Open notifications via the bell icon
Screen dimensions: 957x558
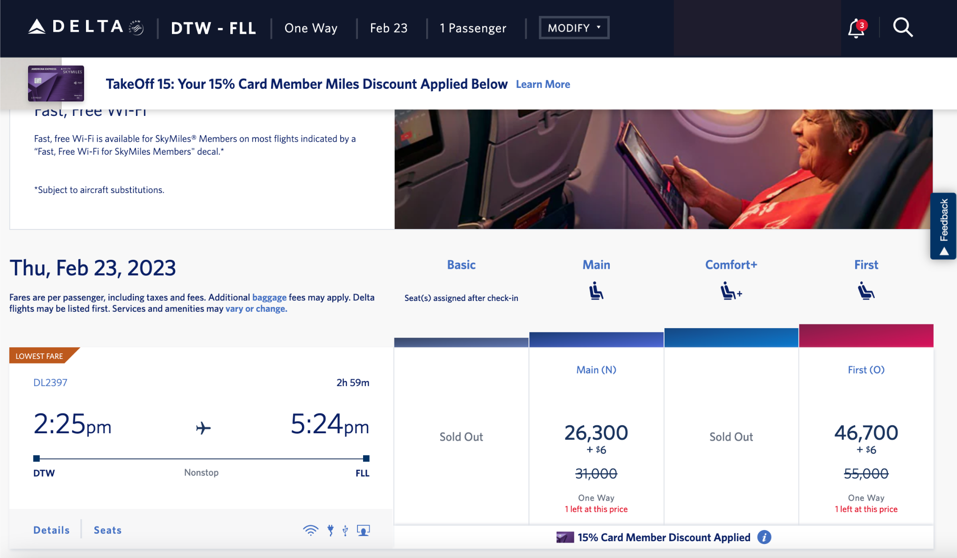click(855, 28)
